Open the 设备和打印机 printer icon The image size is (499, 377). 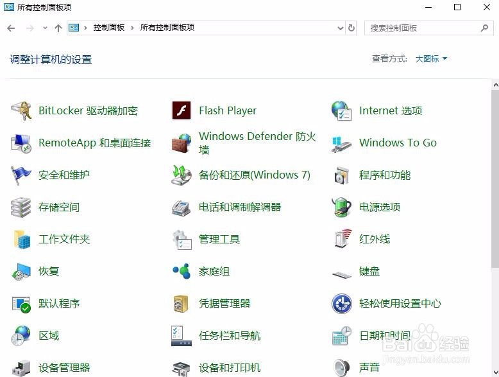pyautogui.click(x=182, y=369)
